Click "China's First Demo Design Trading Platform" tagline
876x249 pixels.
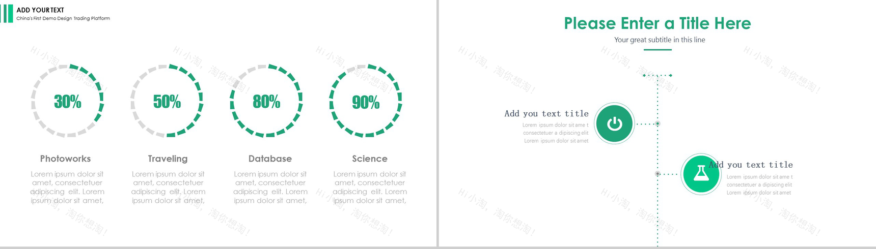point(63,18)
